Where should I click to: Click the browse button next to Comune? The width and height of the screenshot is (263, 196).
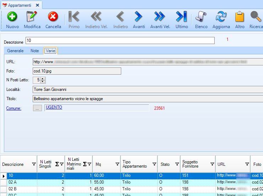click(x=37, y=108)
